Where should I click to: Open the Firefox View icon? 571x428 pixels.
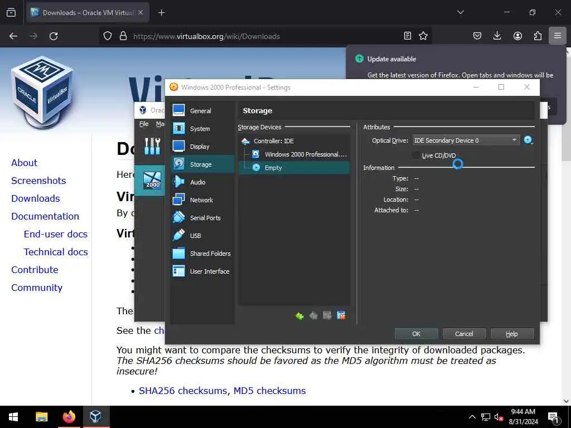[11, 12]
